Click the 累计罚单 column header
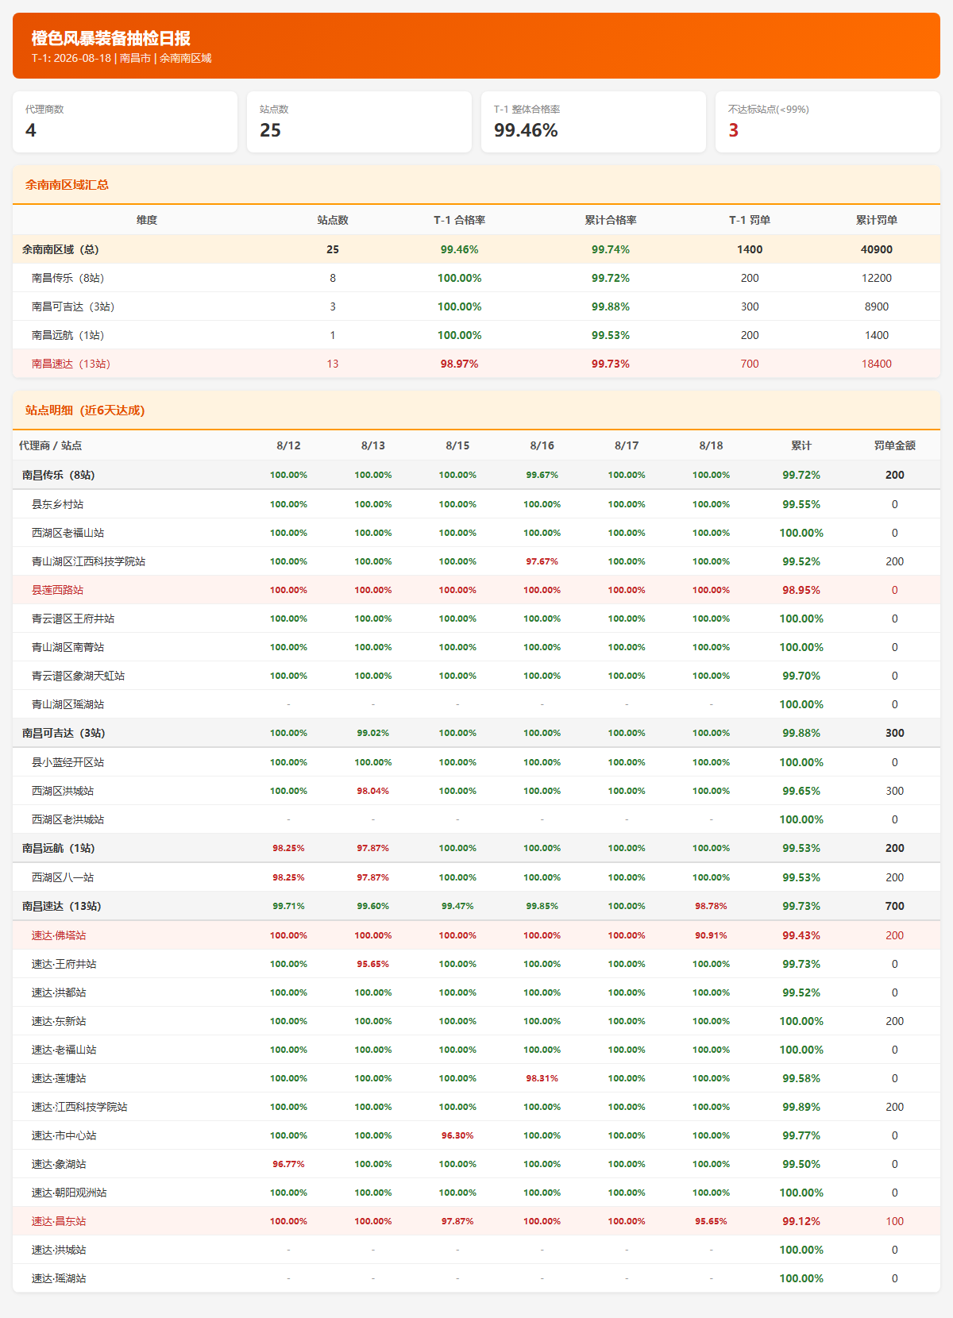953x1318 pixels. (876, 220)
